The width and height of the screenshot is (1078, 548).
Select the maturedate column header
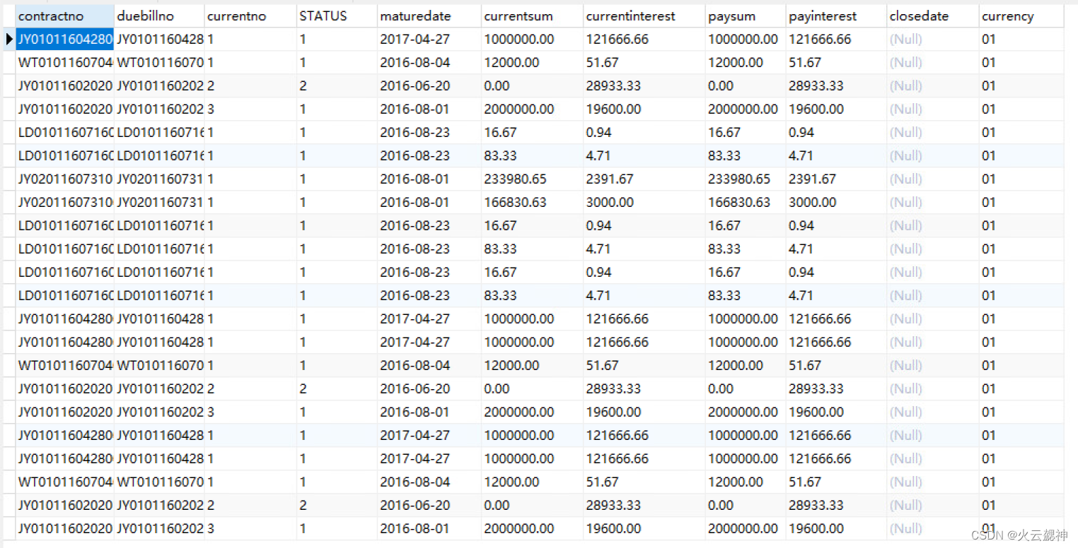coord(429,16)
